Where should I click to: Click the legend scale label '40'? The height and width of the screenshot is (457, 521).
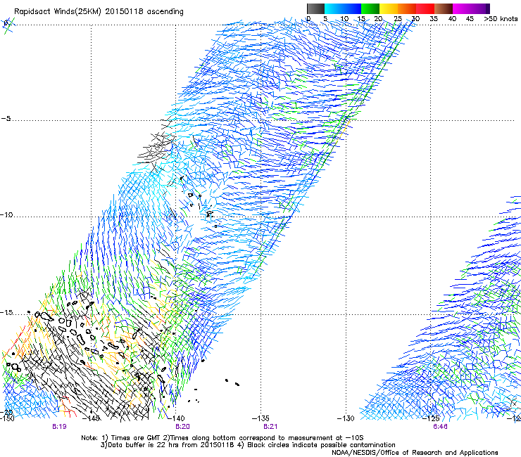tap(452, 19)
